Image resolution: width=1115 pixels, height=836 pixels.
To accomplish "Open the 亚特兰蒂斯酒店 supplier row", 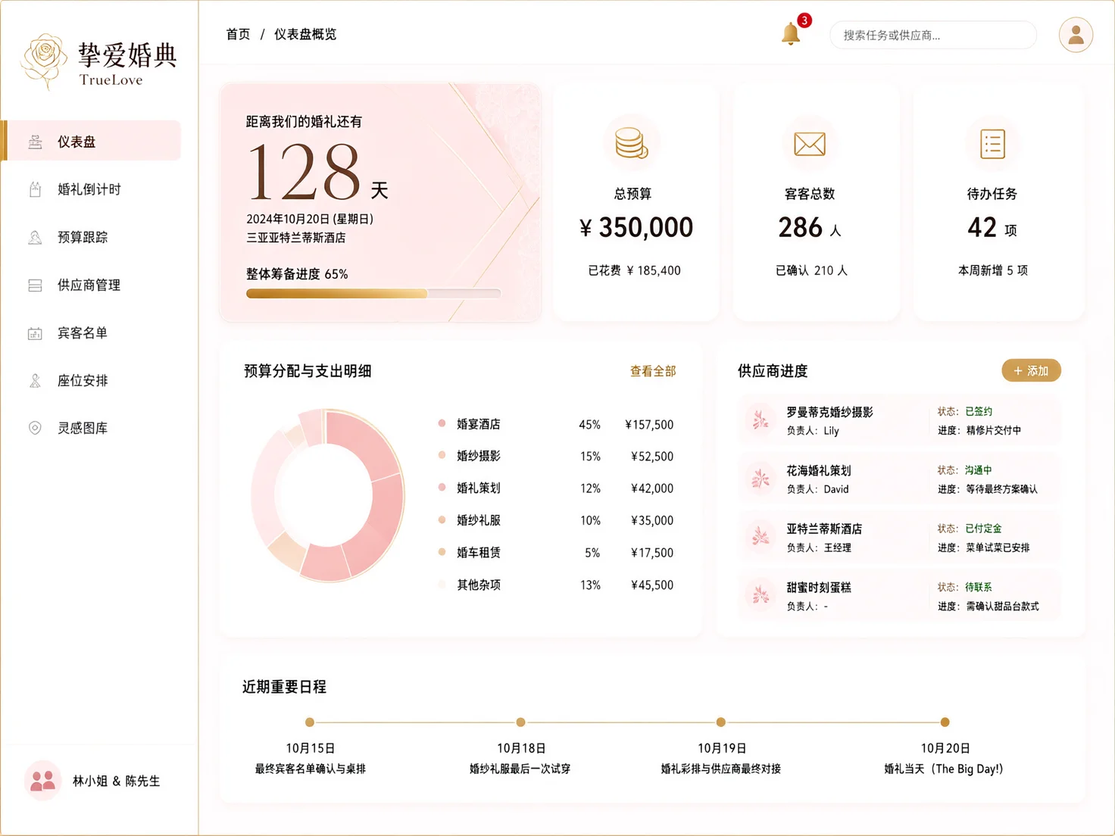I will (x=900, y=537).
